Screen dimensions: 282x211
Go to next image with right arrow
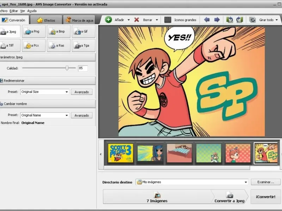[x=217, y=20]
